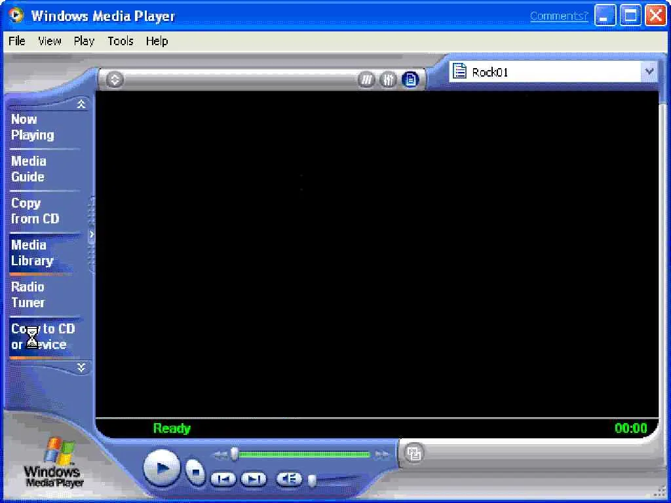671x503 pixels.
Task: Skip to previous track
Action: (223, 479)
